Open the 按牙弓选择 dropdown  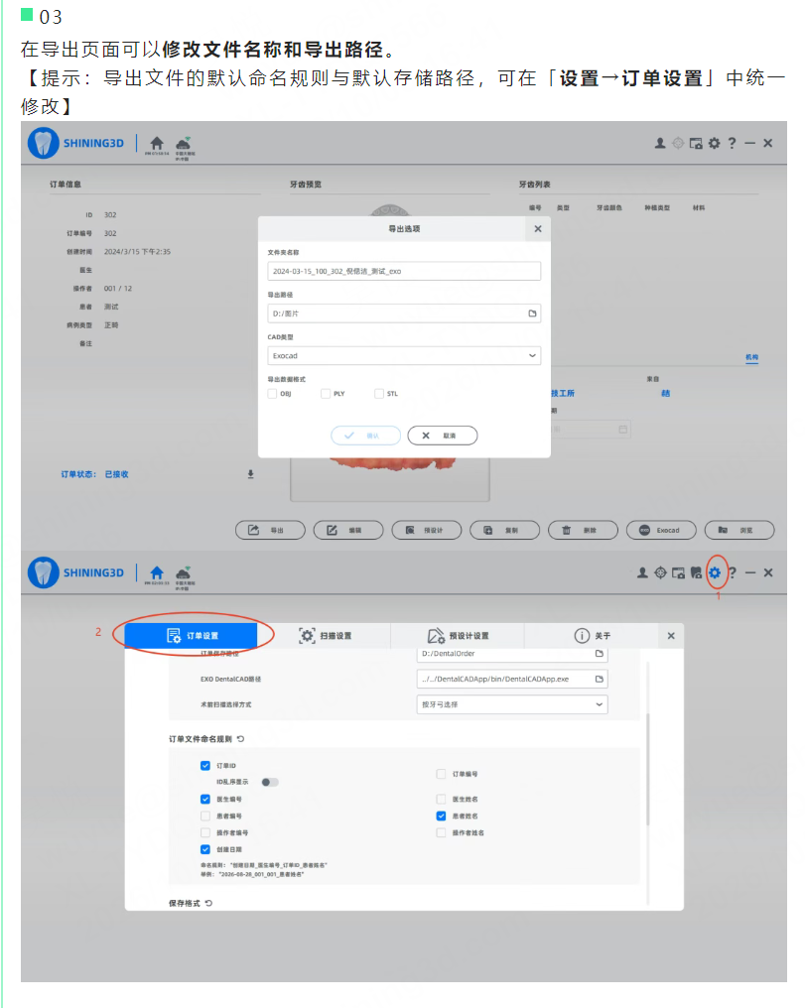point(512,704)
